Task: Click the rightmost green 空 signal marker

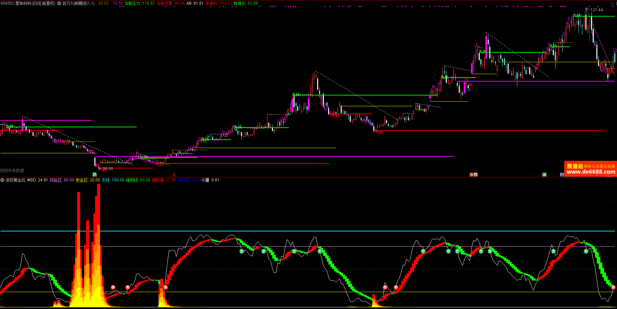Action: pos(586,251)
